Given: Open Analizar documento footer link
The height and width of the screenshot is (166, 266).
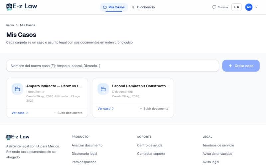Looking at the screenshot, I should click(87, 145).
